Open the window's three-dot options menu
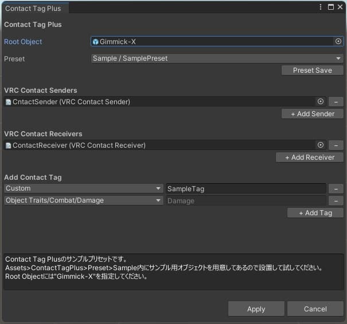The height and width of the screenshot is (324, 347). (x=320, y=7)
